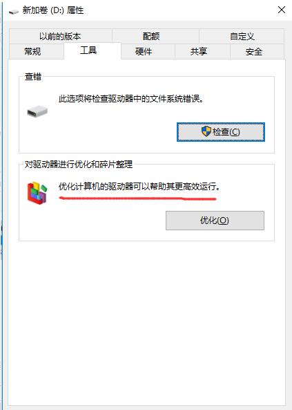Click the 对驱动器进行优化和碎片整理 group label
292x410 pixels.
79,165
